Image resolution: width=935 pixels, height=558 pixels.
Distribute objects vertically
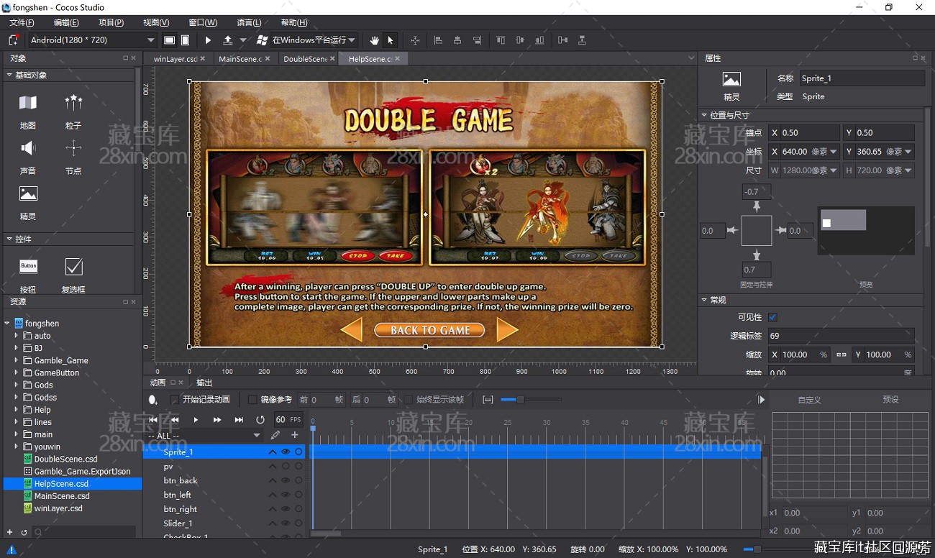click(x=582, y=40)
